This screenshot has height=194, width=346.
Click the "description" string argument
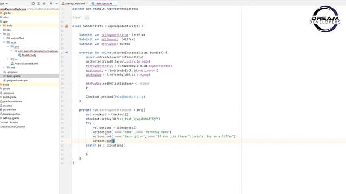click(134, 136)
